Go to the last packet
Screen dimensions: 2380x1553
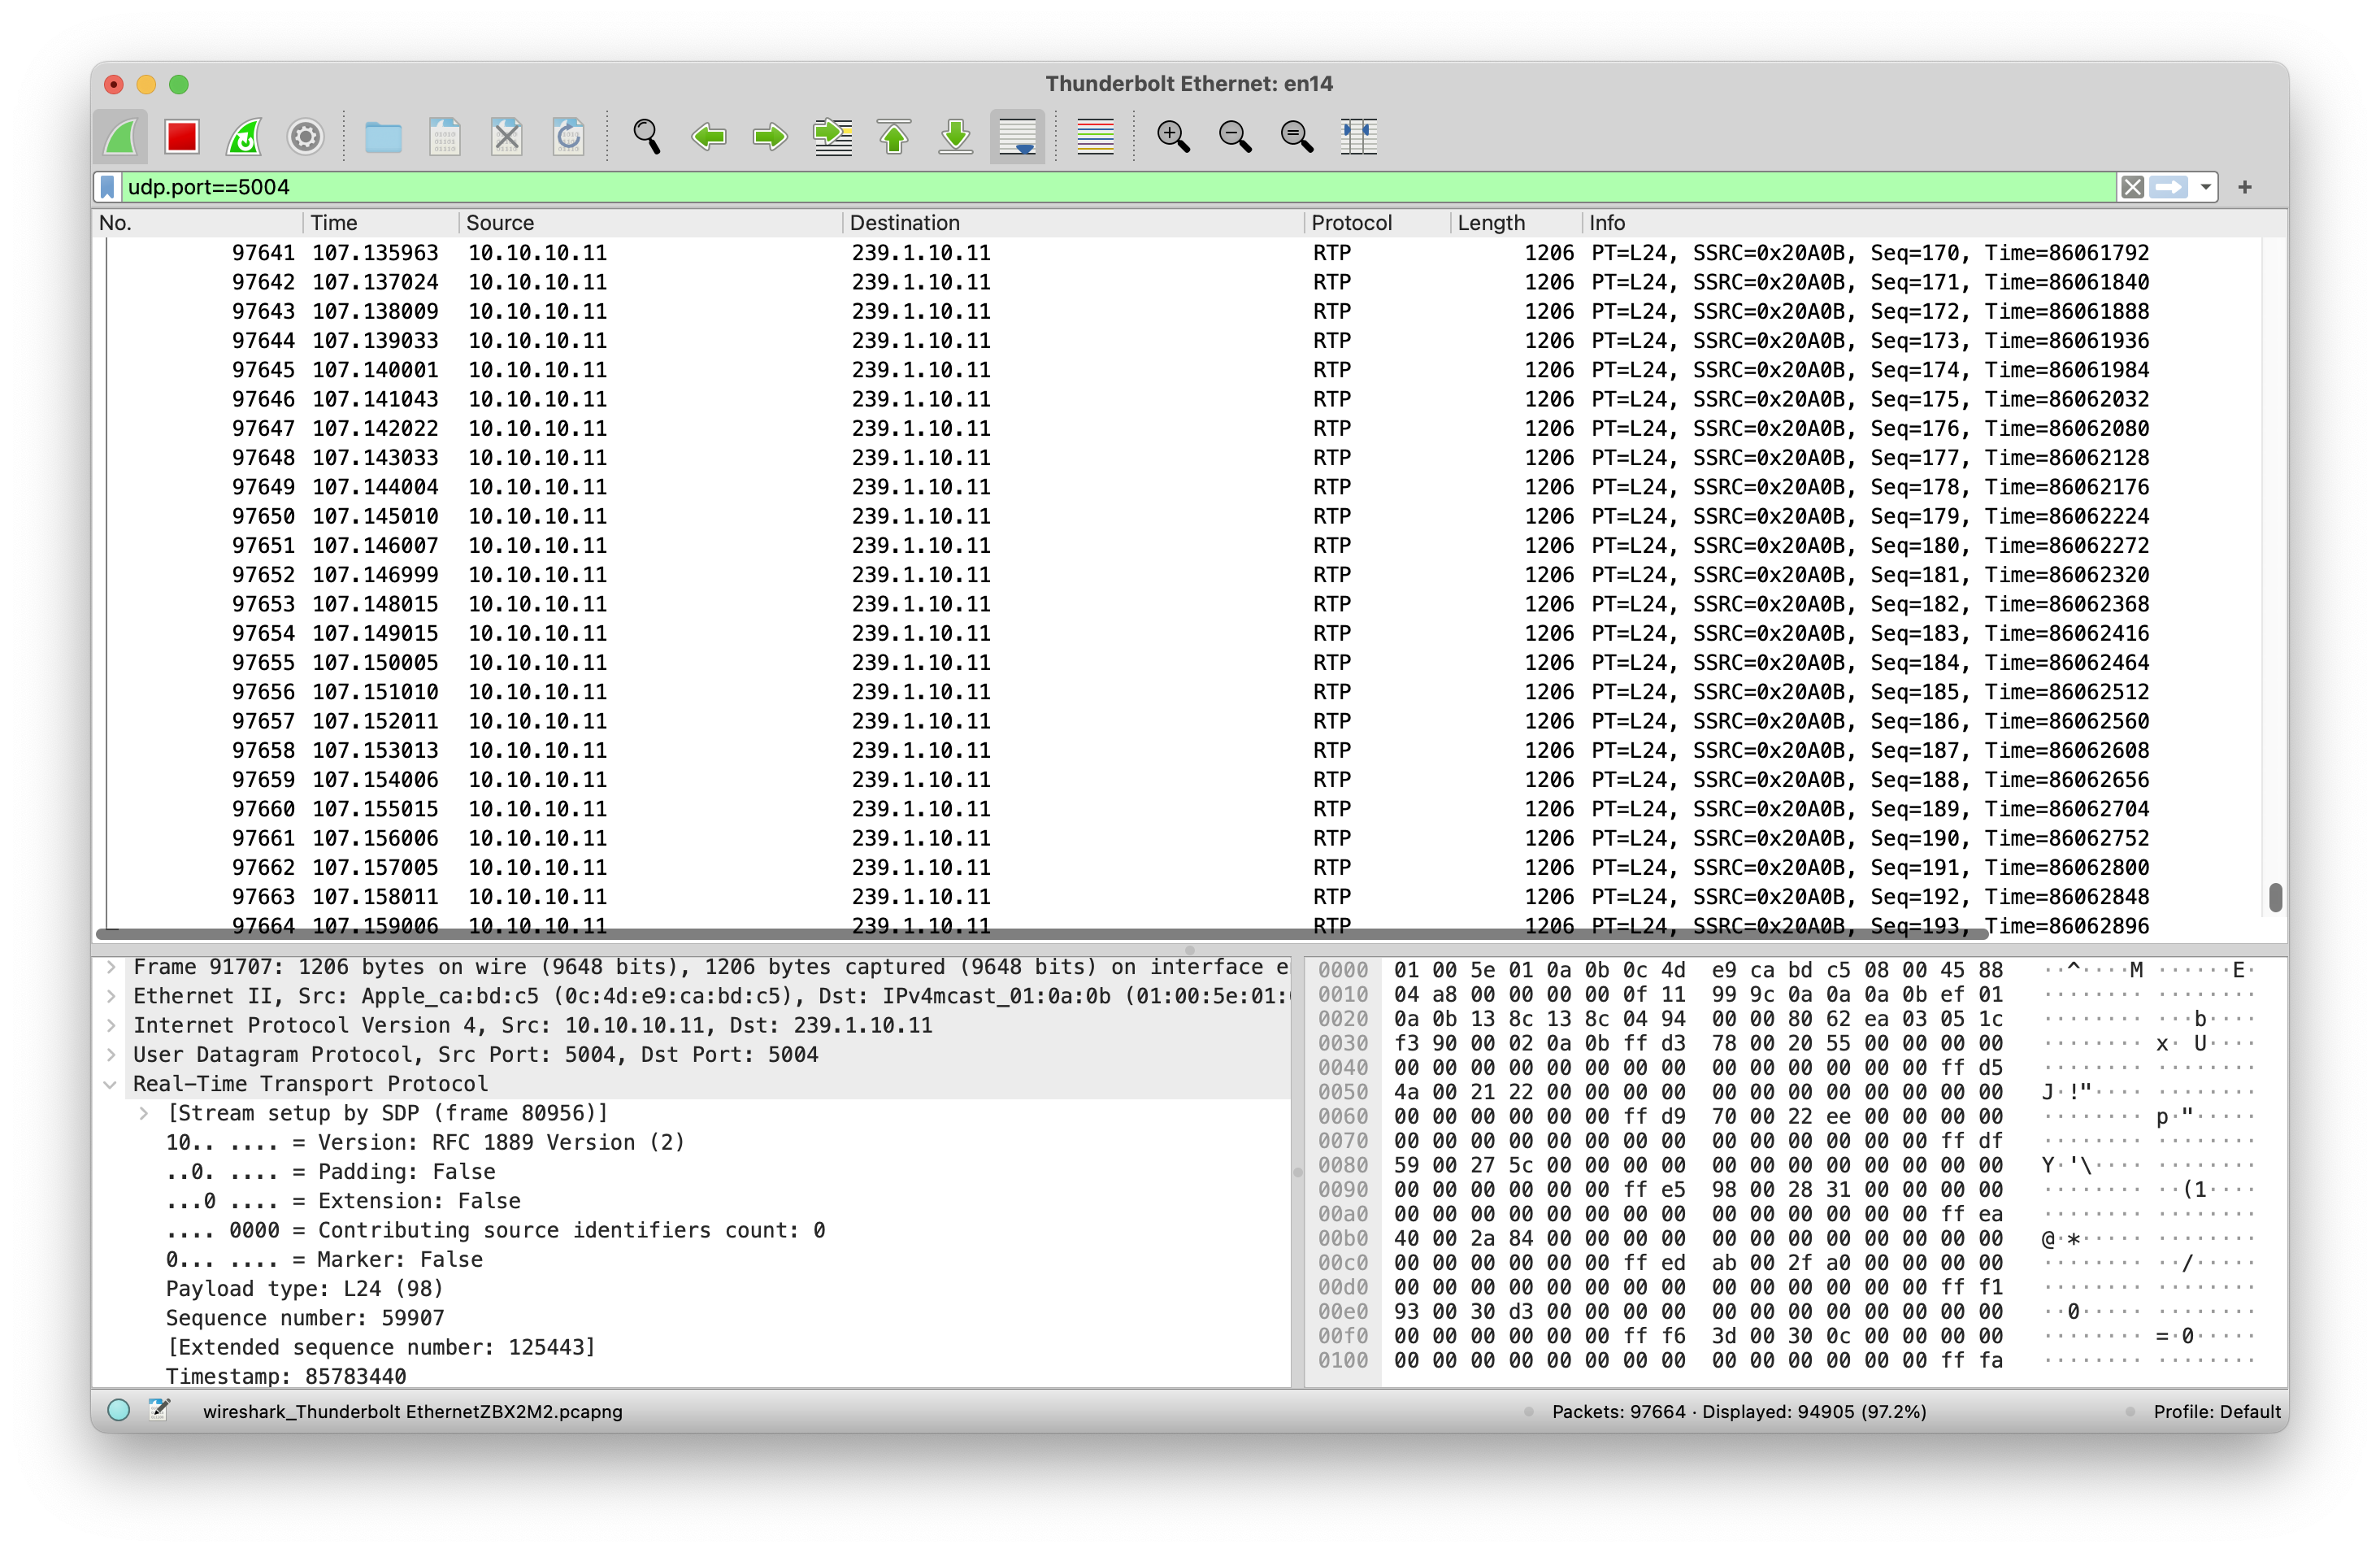tap(955, 136)
